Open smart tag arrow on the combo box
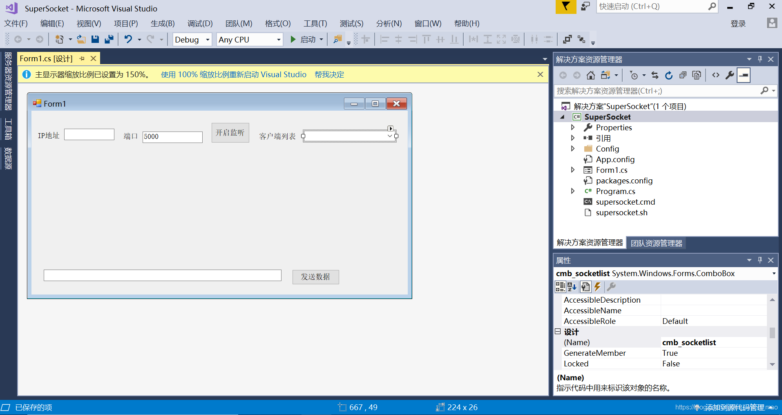The height and width of the screenshot is (415, 782). tap(391, 129)
